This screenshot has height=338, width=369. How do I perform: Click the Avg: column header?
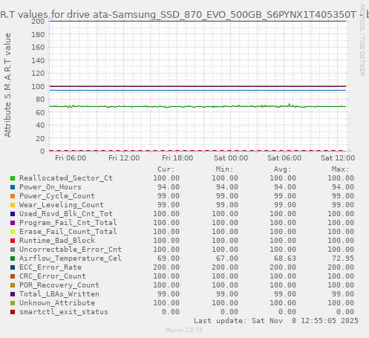click(282, 169)
